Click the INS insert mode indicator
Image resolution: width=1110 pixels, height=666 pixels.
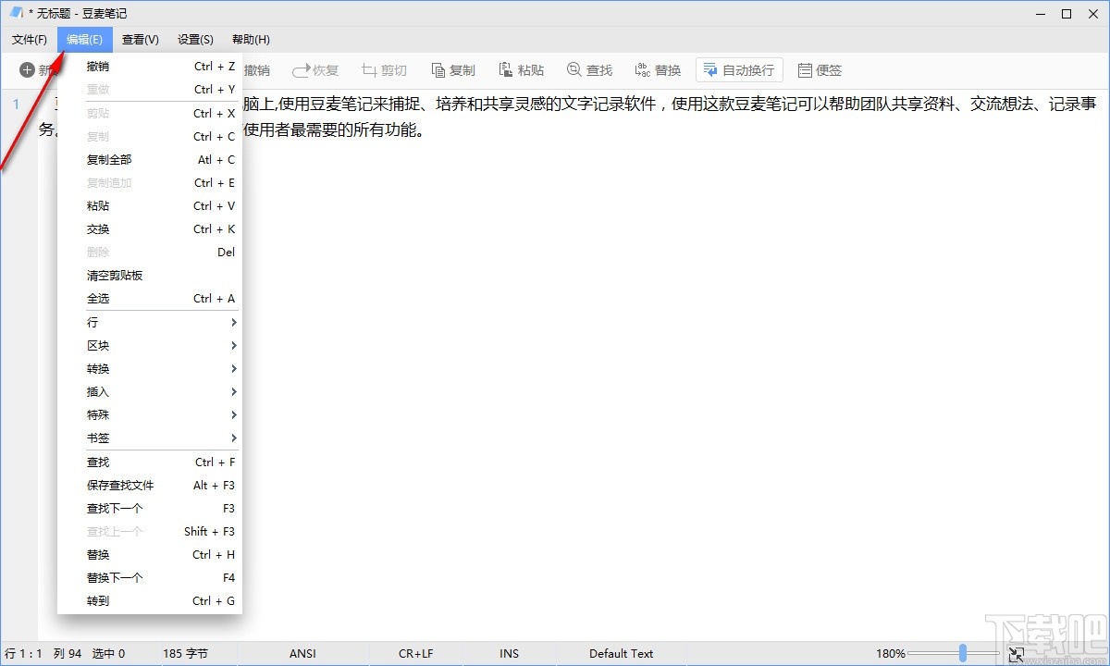pos(510,653)
